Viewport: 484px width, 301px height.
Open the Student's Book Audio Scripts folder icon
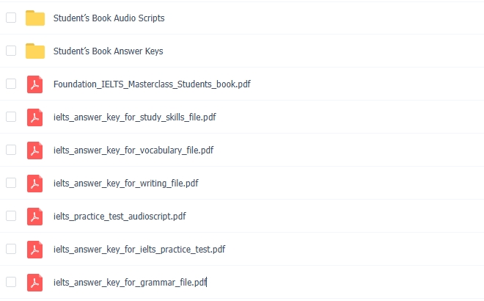(35, 18)
